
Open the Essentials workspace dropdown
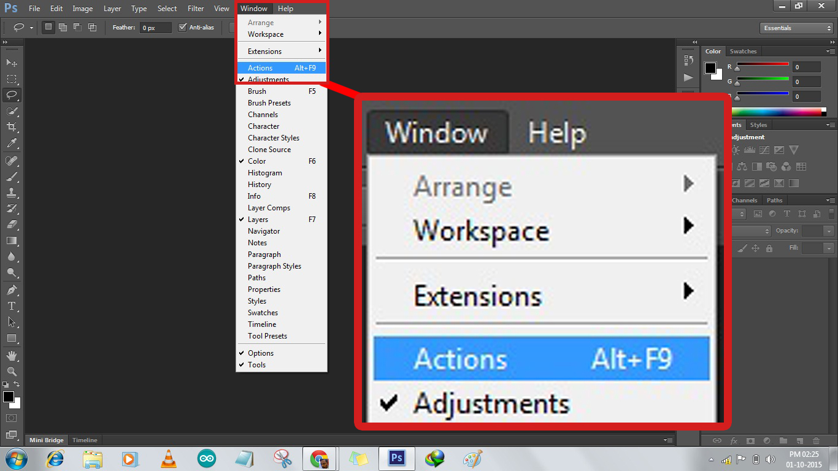tap(796, 28)
